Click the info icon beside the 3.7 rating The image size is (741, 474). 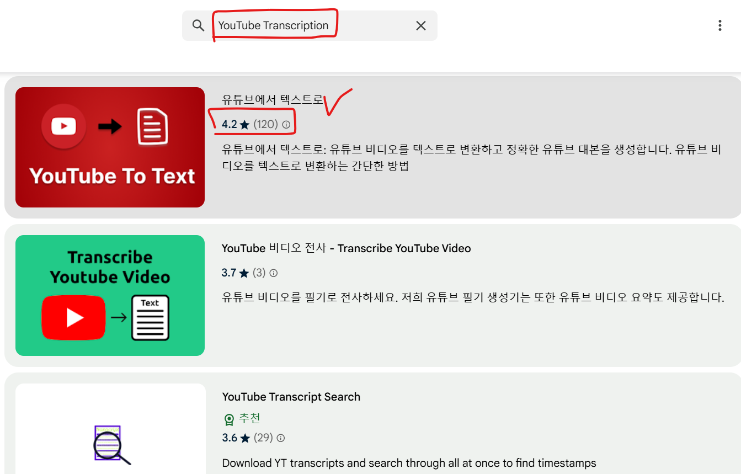[x=274, y=273]
